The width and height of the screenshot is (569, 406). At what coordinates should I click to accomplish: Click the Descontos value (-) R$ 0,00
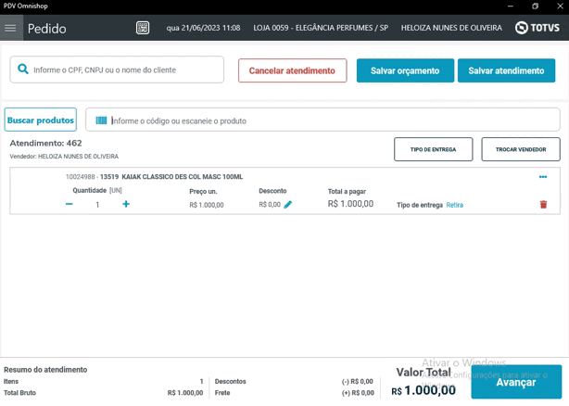pos(358,381)
